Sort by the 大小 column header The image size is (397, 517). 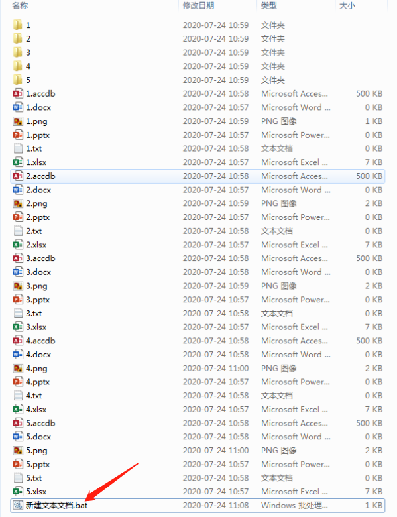[x=347, y=5]
